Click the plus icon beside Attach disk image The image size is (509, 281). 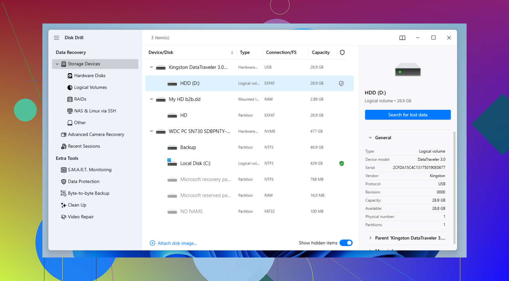[152, 243]
